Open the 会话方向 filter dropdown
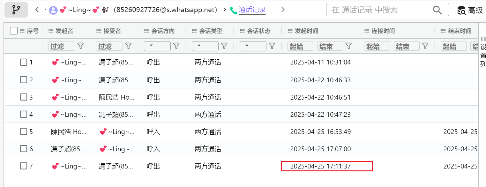This screenshot has width=486, height=187. click(157, 46)
